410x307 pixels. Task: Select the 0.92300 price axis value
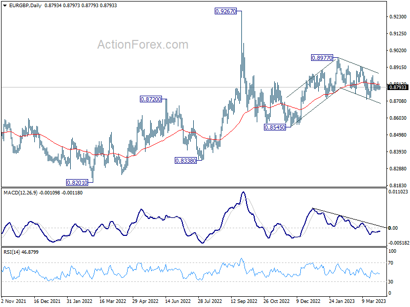point(398,17)
